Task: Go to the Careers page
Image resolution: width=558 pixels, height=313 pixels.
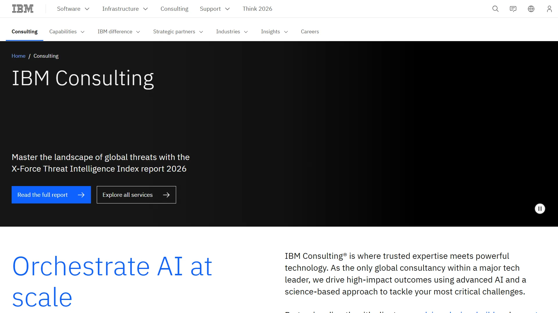Action: click(310, 32)
